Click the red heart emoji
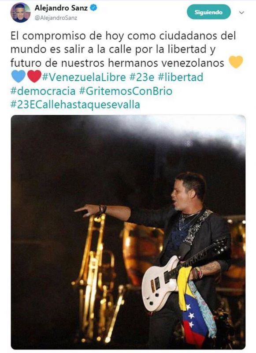This screenshot has height=353, width=256. coord(34,76)
